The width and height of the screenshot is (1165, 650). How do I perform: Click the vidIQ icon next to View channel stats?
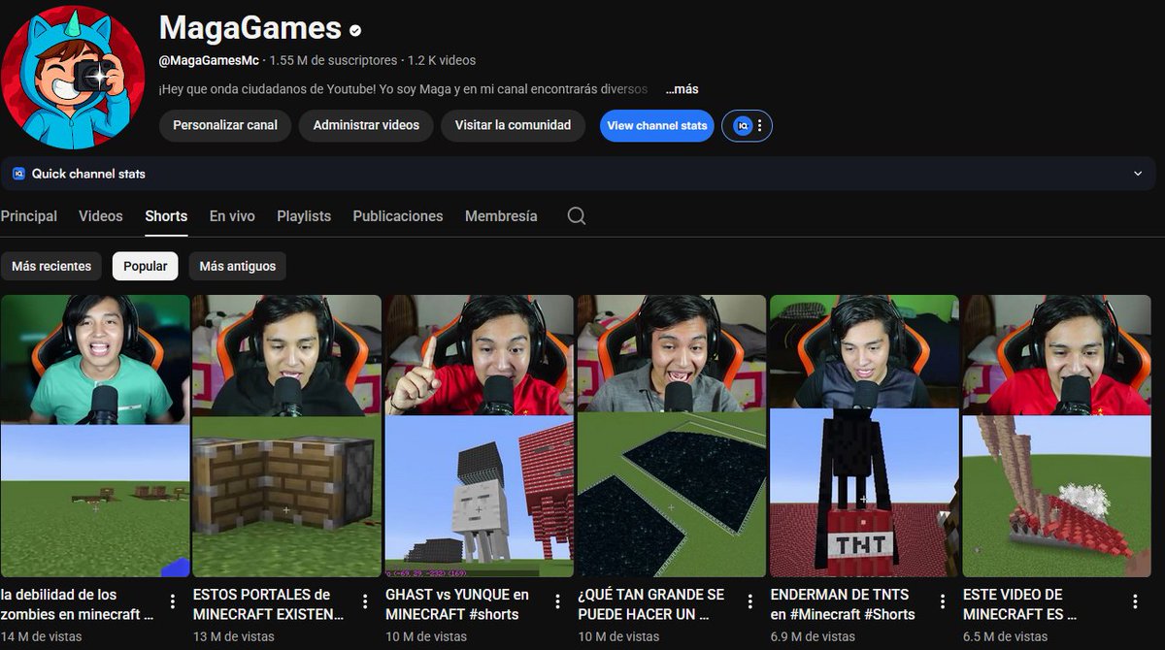point(742,126)
